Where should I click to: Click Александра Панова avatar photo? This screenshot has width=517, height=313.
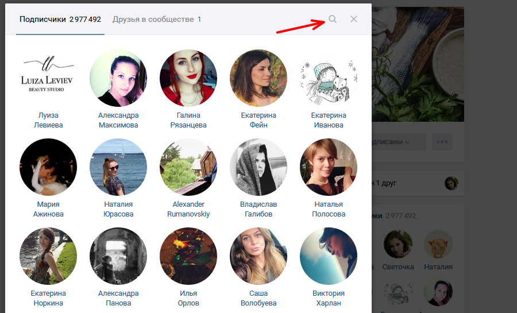[x=118, y=256]
